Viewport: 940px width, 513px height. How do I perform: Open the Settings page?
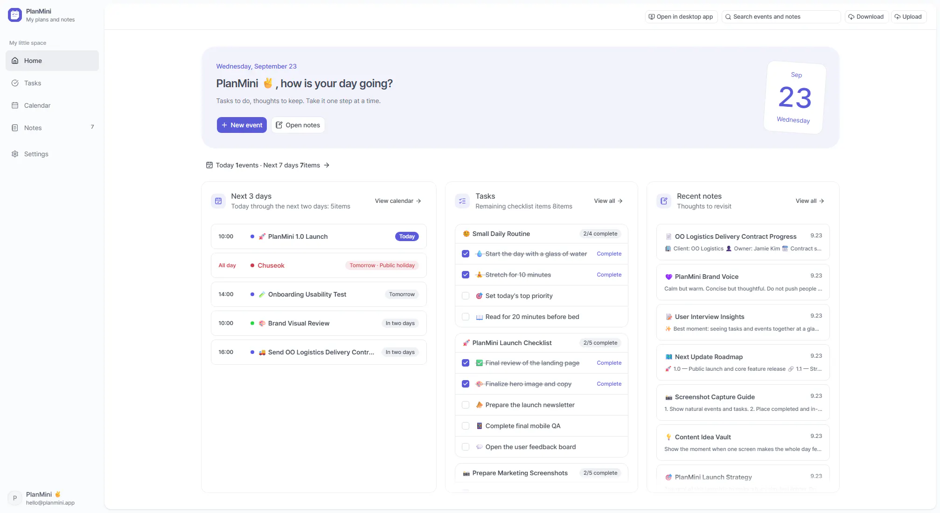click(x=52, y=154)
